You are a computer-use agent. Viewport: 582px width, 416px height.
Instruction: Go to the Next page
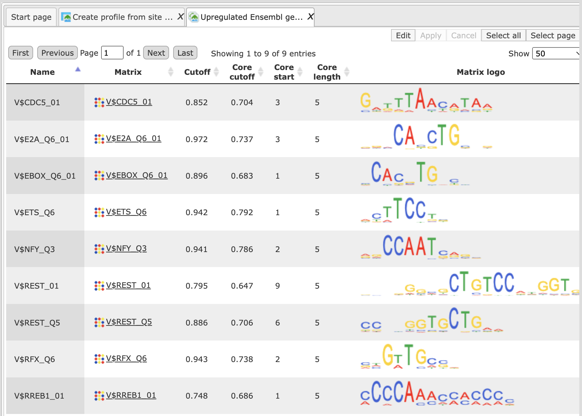(x=156, y=53)
